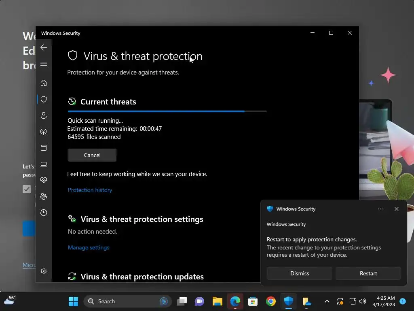Click the quick scan progress bar
Screen dimensions: 414x311
point(167,112)
